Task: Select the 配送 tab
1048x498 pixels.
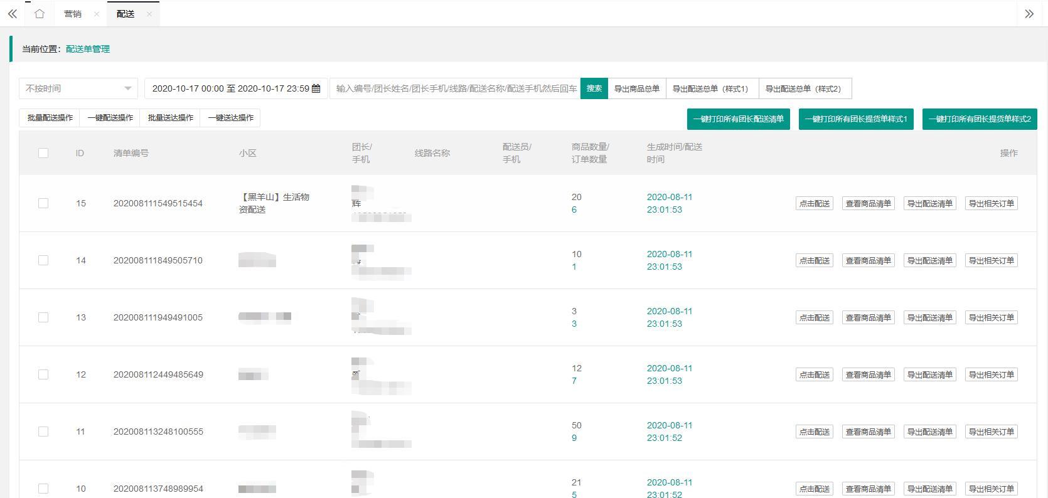Action: pos(126,14)
